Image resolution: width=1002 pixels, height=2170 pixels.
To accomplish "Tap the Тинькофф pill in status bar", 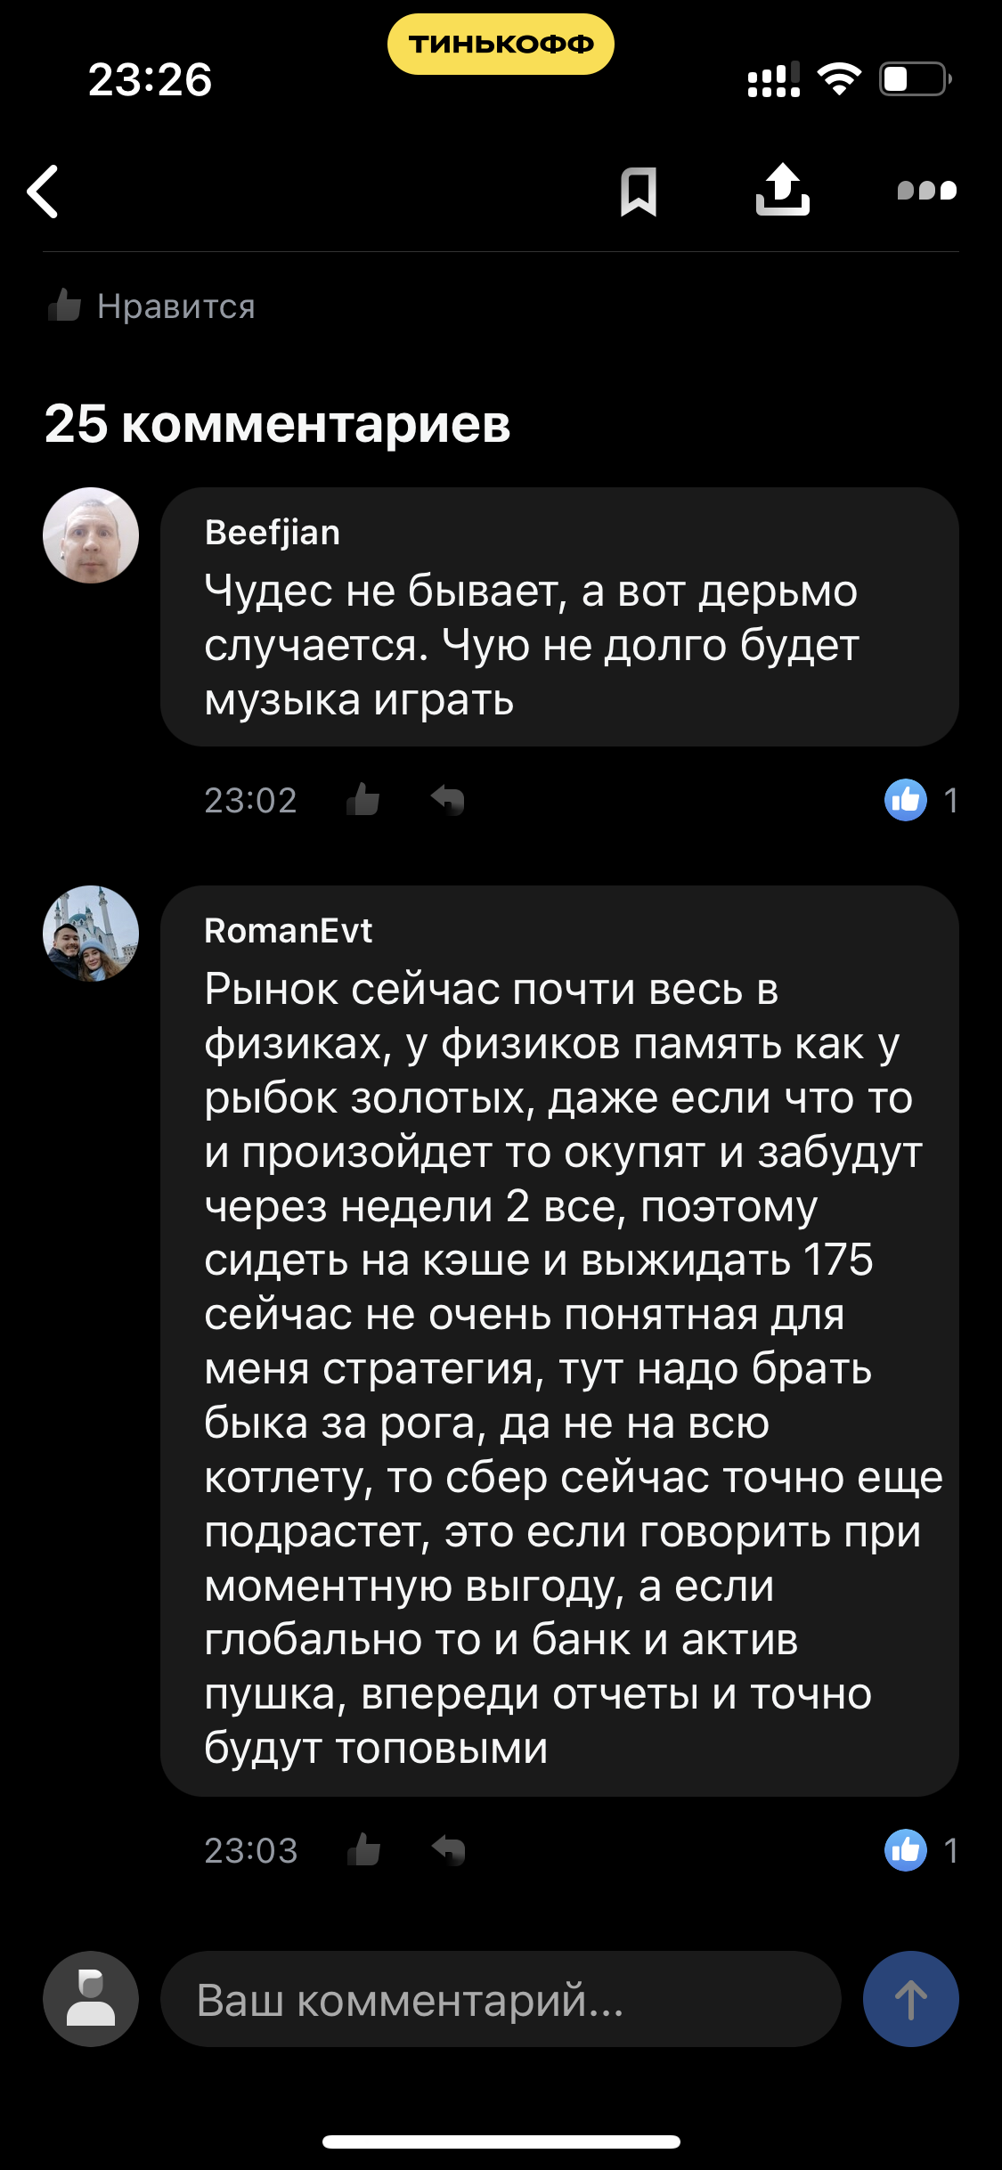I will pyautogui.click(x=501, y=44).
